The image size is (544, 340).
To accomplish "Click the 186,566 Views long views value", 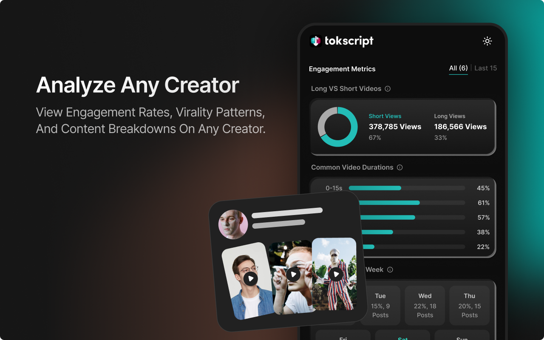I will pos(460,127).
